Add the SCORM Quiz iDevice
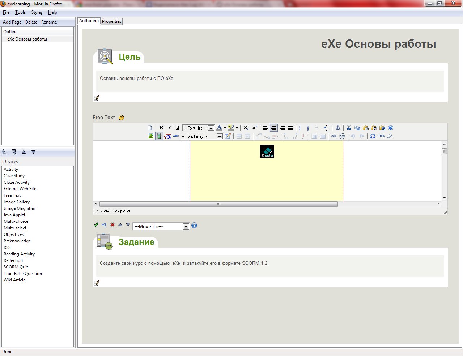The height and width of the screenshot is (356, 463). click(16, 267)
